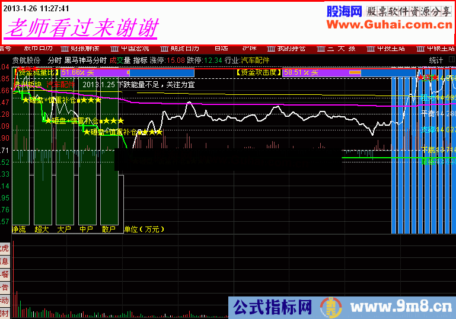This screenshot has width=456, height=319.
Task: Click the grid icon beside 期货日历
Action: (165, 49)
